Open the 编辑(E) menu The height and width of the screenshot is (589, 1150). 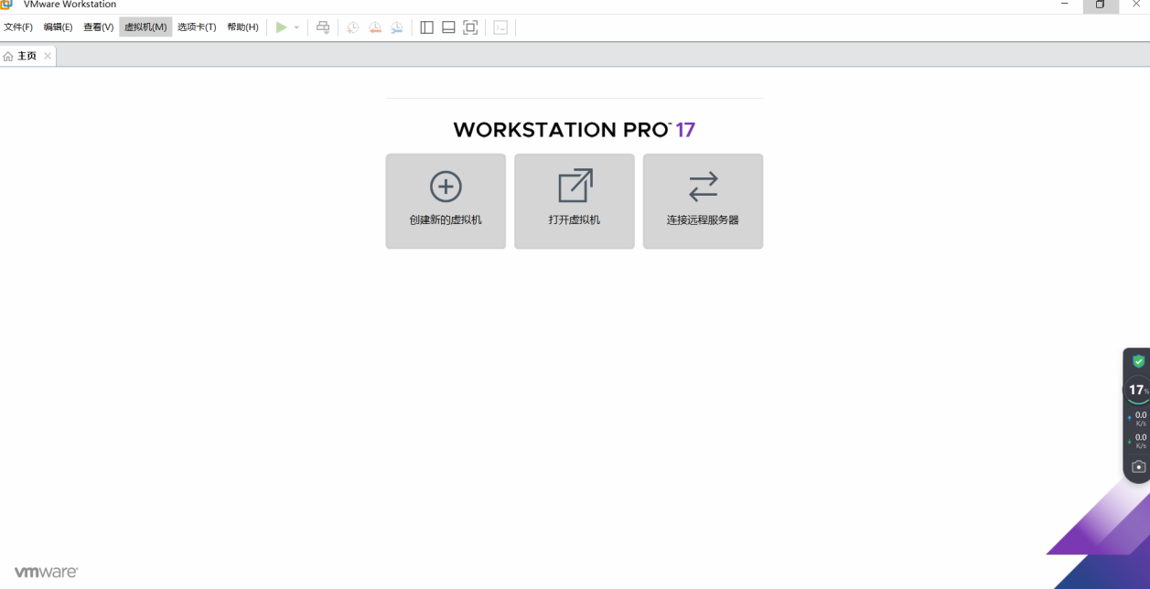tap(58, 27)
